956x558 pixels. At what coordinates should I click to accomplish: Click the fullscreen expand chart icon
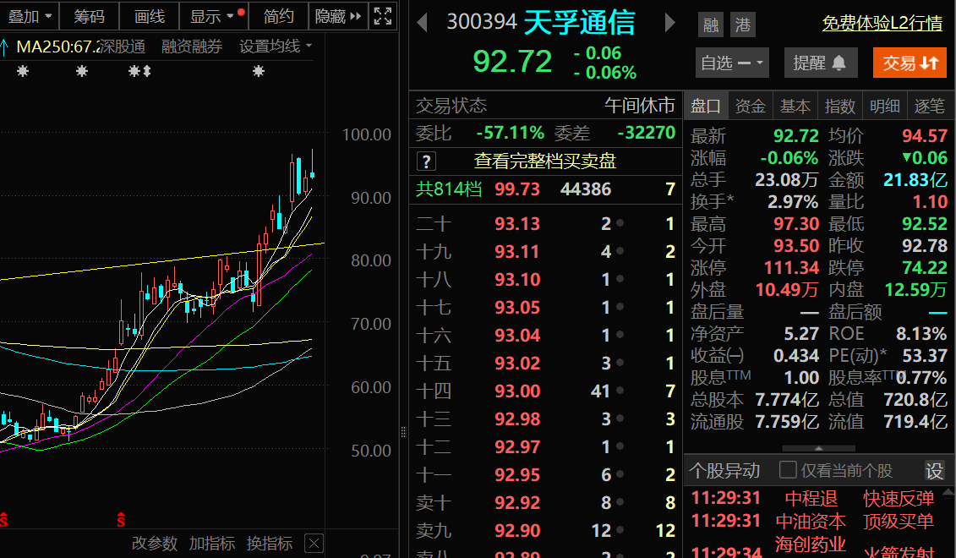383,16
